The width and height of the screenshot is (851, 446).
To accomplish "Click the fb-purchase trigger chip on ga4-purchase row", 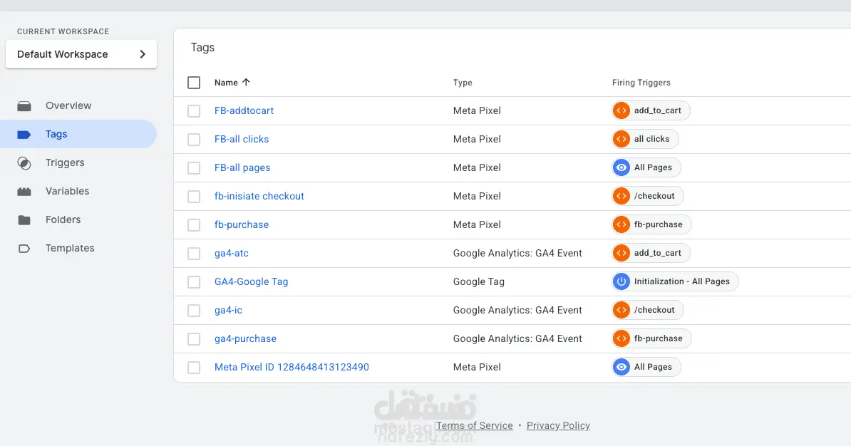I will [x=651, y=338].
